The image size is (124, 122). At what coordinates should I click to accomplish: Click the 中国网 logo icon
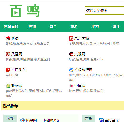point(71,86)
